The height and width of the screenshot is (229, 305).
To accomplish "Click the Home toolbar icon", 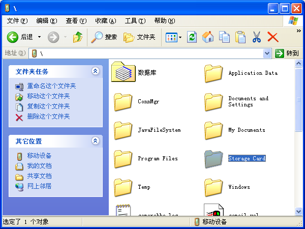I will tap(208, 37).
